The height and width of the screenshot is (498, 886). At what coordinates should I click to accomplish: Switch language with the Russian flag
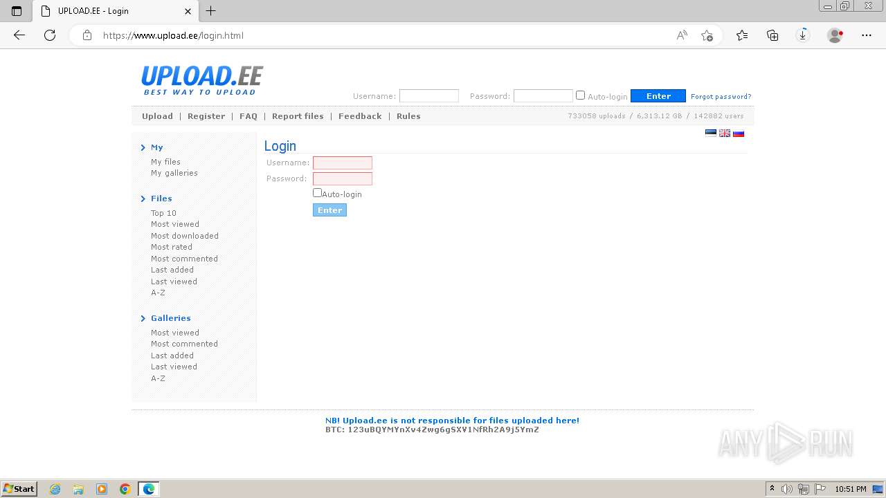739,133
